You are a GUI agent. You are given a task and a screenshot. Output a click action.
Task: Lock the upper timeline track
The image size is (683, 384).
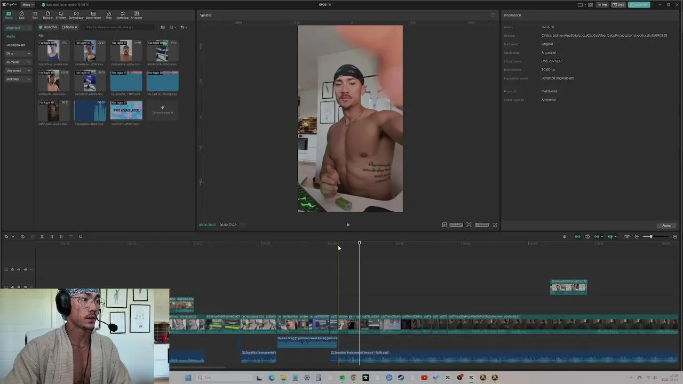(12, 270)
